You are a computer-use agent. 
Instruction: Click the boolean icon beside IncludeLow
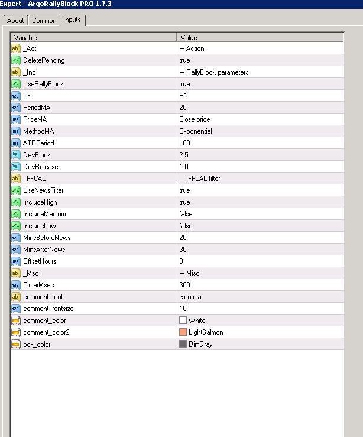pos(16,226)
